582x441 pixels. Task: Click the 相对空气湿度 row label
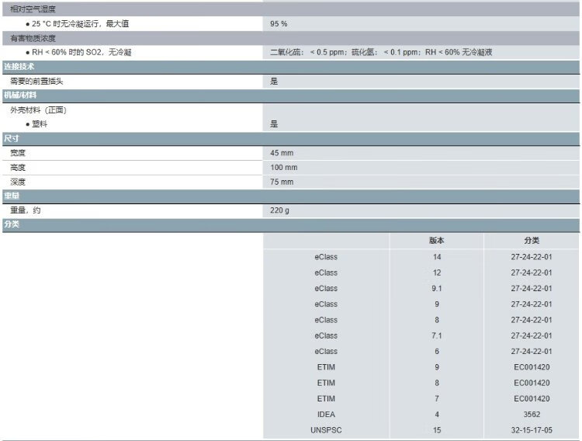tap(33, 9)
